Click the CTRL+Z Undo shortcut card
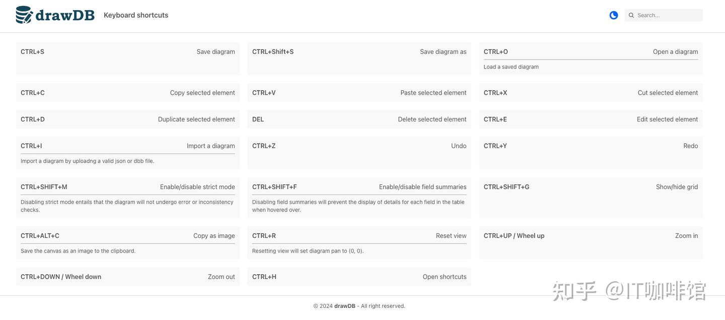The image size is (725, 320). 359,153
